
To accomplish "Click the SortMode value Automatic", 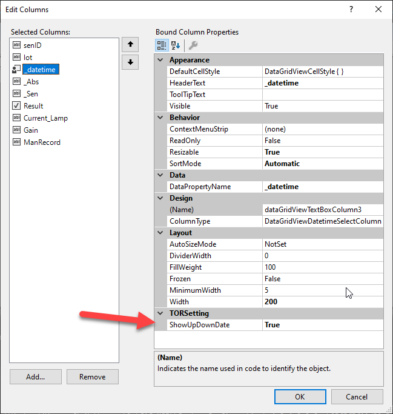I will pyautogui.click(x=323, y=164).
